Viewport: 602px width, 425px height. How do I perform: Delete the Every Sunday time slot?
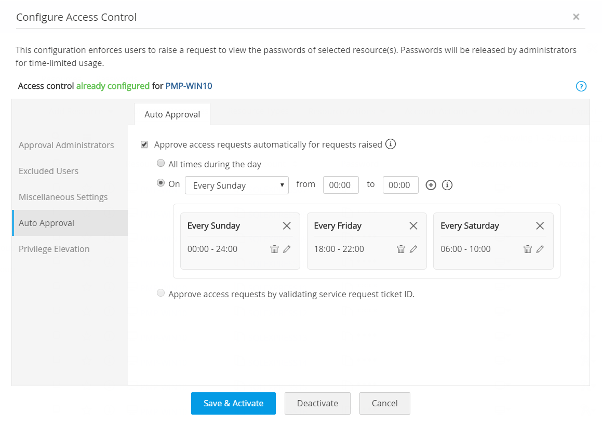click(274, 249)
